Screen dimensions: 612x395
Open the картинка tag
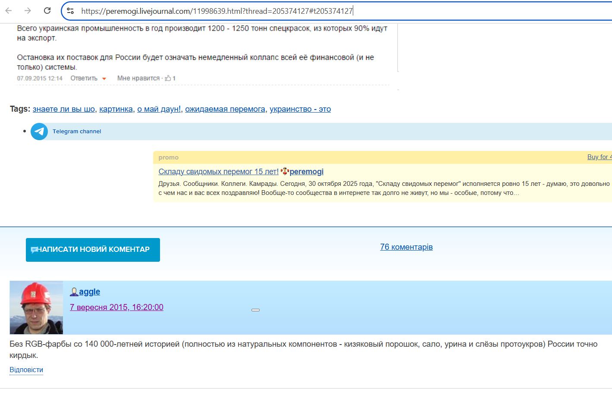click(x=116, y=109)
